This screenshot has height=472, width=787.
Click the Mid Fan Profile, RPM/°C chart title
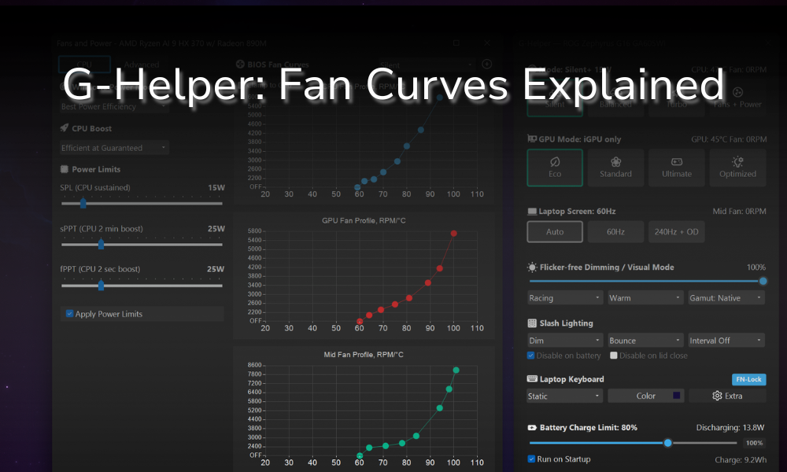pos(364,354)
